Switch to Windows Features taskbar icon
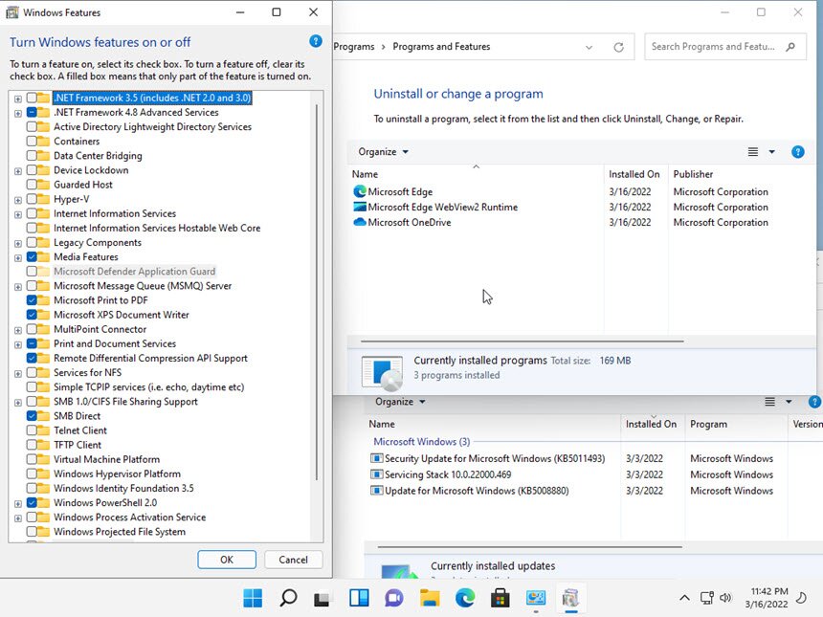 (x=570, y=598)
